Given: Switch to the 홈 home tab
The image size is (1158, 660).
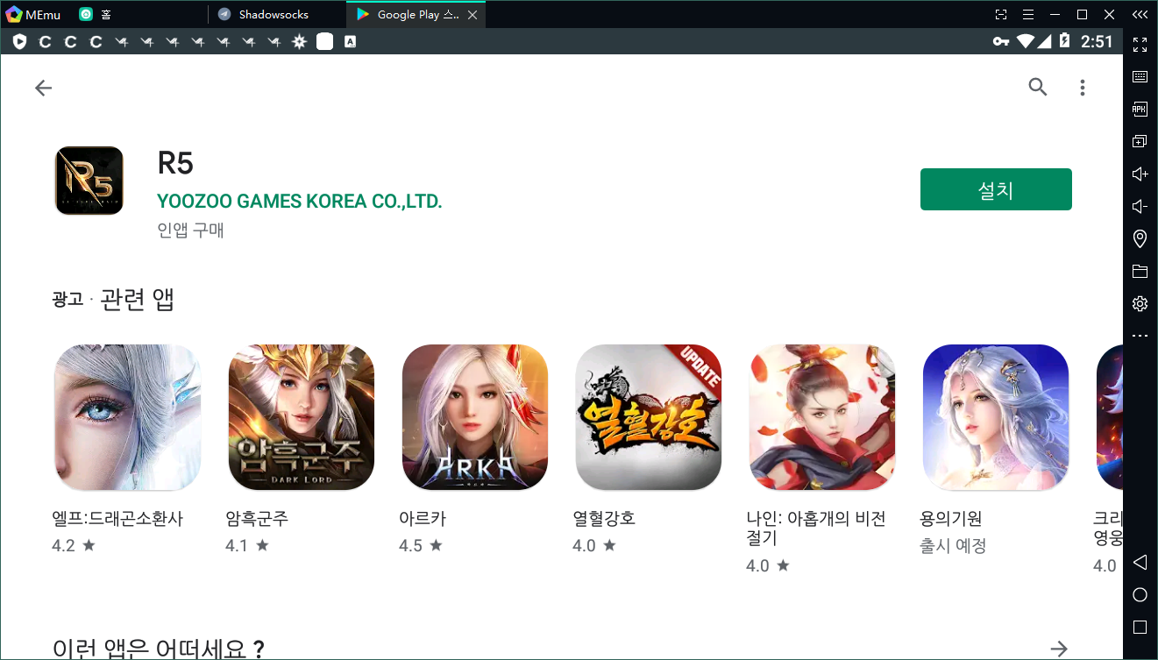Looking at the screenshot, I should tap(105, 15).
